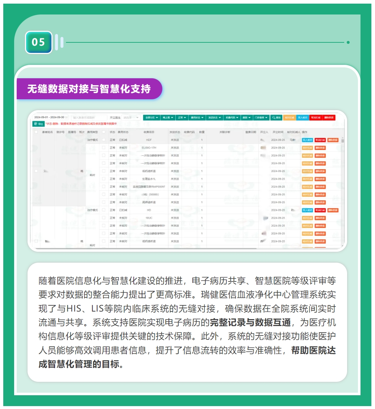Tick the checkbox for the 高钾透析液 row

click(x=104, y=203)
